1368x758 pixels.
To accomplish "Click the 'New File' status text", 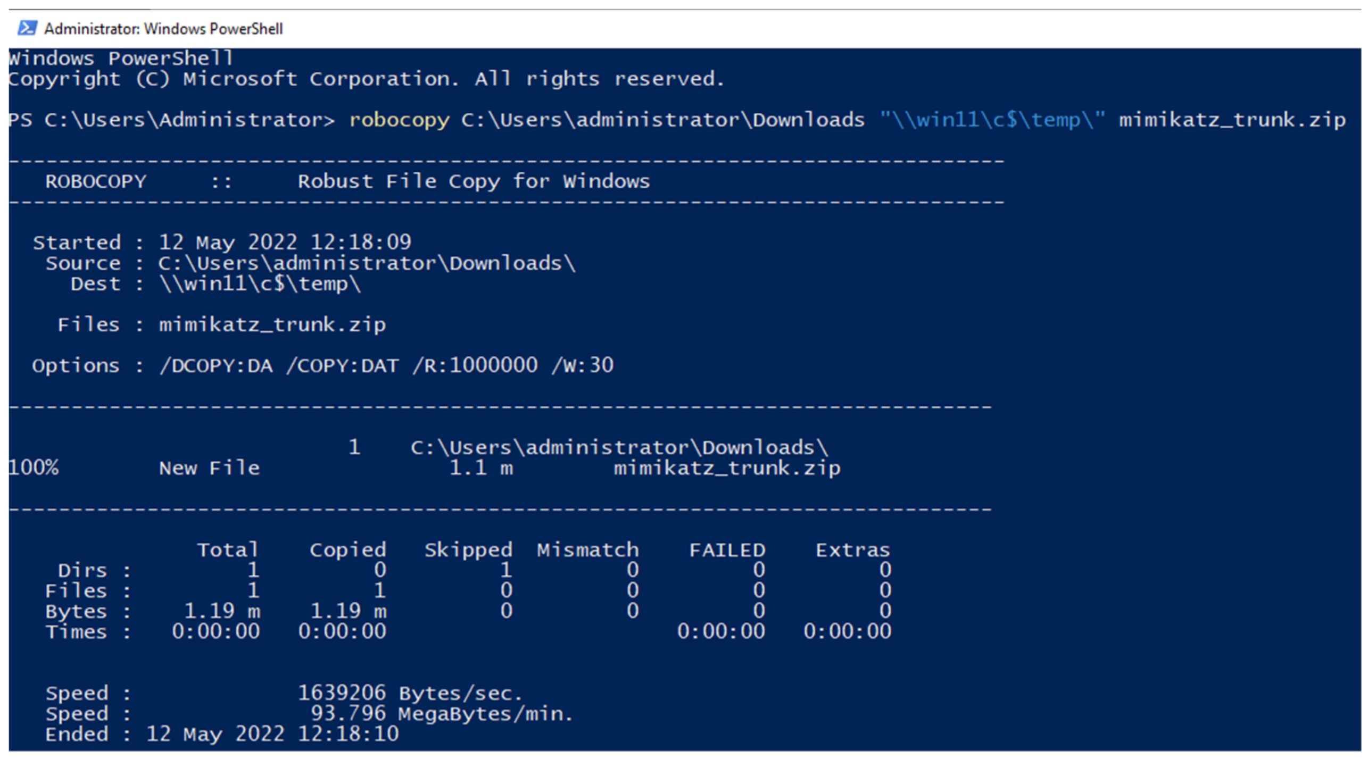I will tap(209, 468).
